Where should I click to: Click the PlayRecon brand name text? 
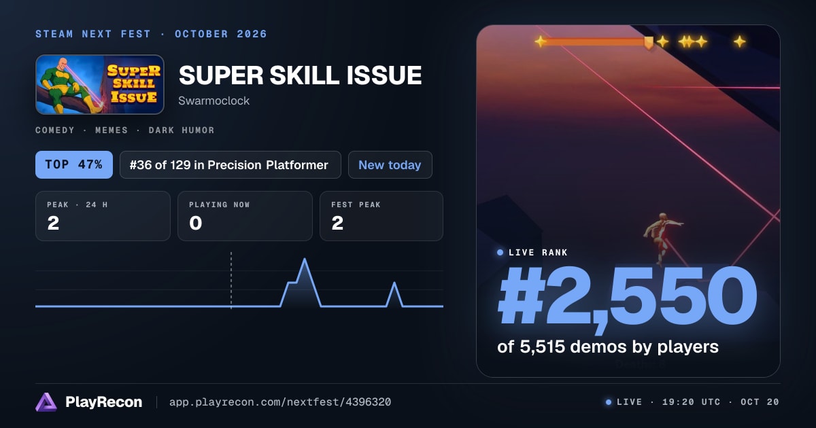point(104,402)
